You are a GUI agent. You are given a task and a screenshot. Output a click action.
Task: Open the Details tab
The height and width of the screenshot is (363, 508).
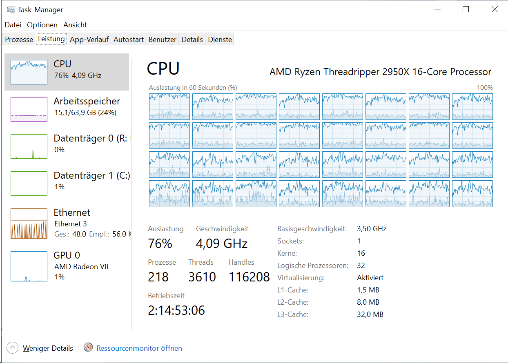click(x=192, y=40)
